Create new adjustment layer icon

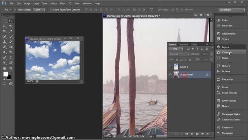click(192, 134)
